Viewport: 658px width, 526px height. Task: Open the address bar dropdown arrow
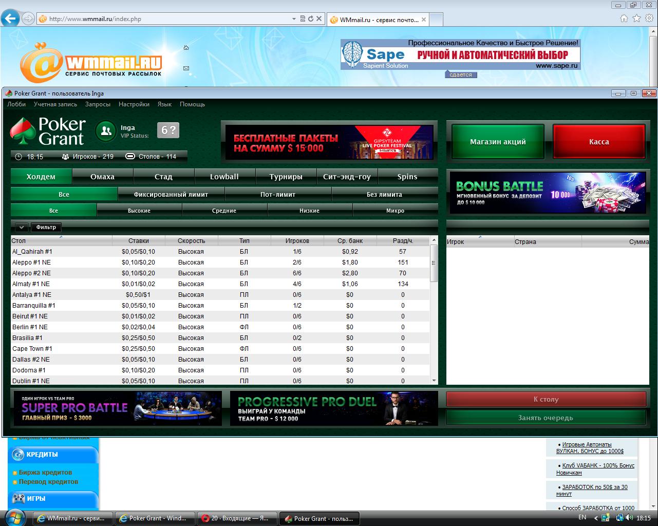click(294, 19)
